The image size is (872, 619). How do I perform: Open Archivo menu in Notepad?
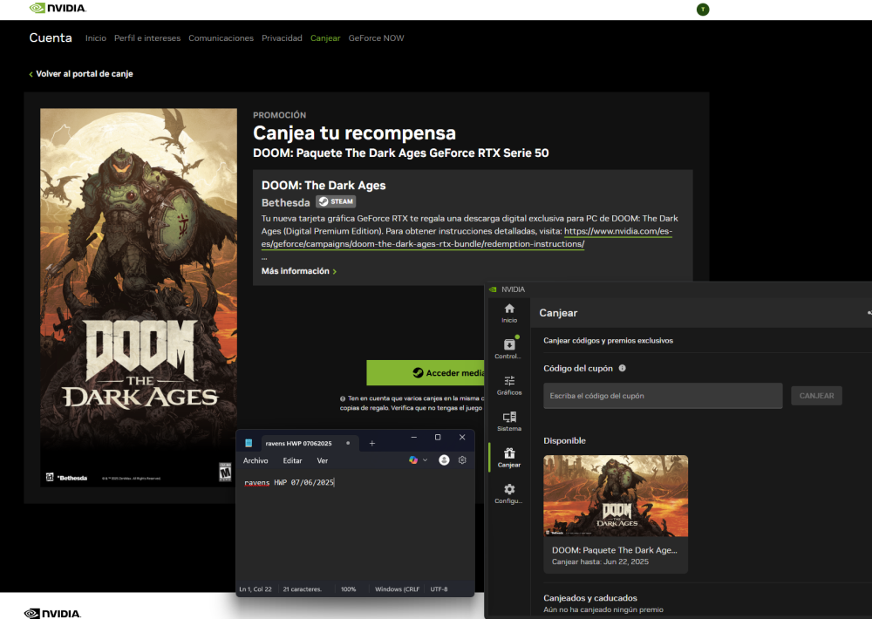point(255,460)
